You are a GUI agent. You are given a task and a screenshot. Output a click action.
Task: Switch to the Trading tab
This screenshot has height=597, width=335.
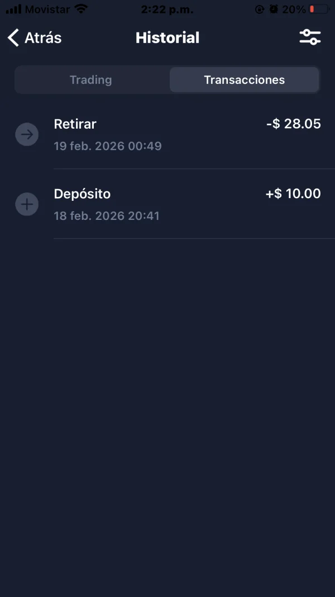(91, 80)
